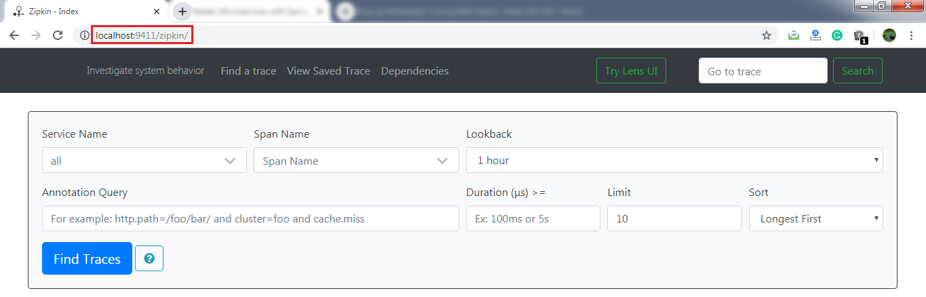
Task: Click the Lookback label
Action: point(489,134)
